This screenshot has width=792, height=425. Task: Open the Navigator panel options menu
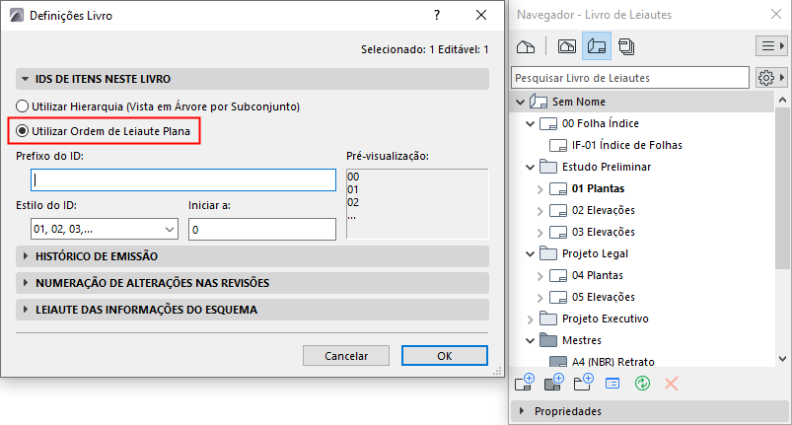tap(771, 46)
